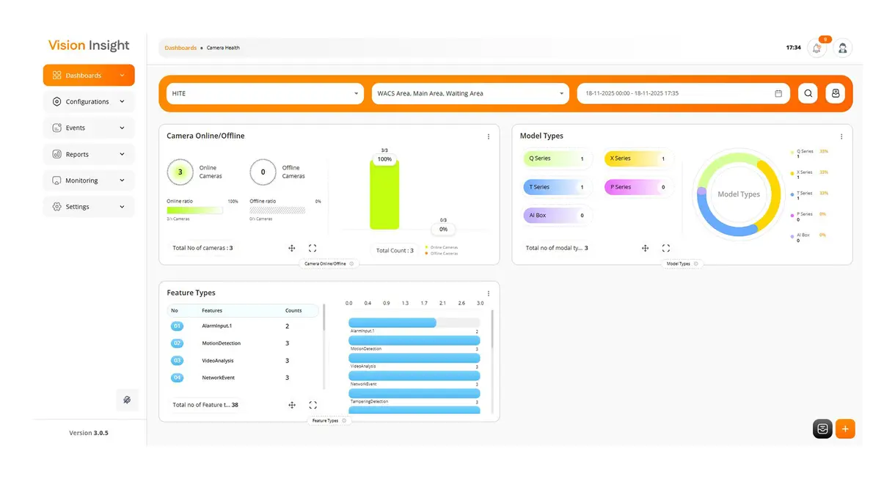Click the user filter icon button

(x=835, y=93)
